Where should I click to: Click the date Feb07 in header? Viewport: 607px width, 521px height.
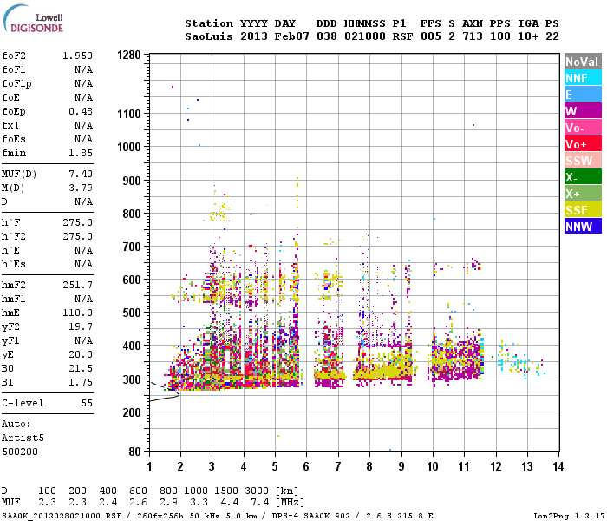tap(292, 36)
